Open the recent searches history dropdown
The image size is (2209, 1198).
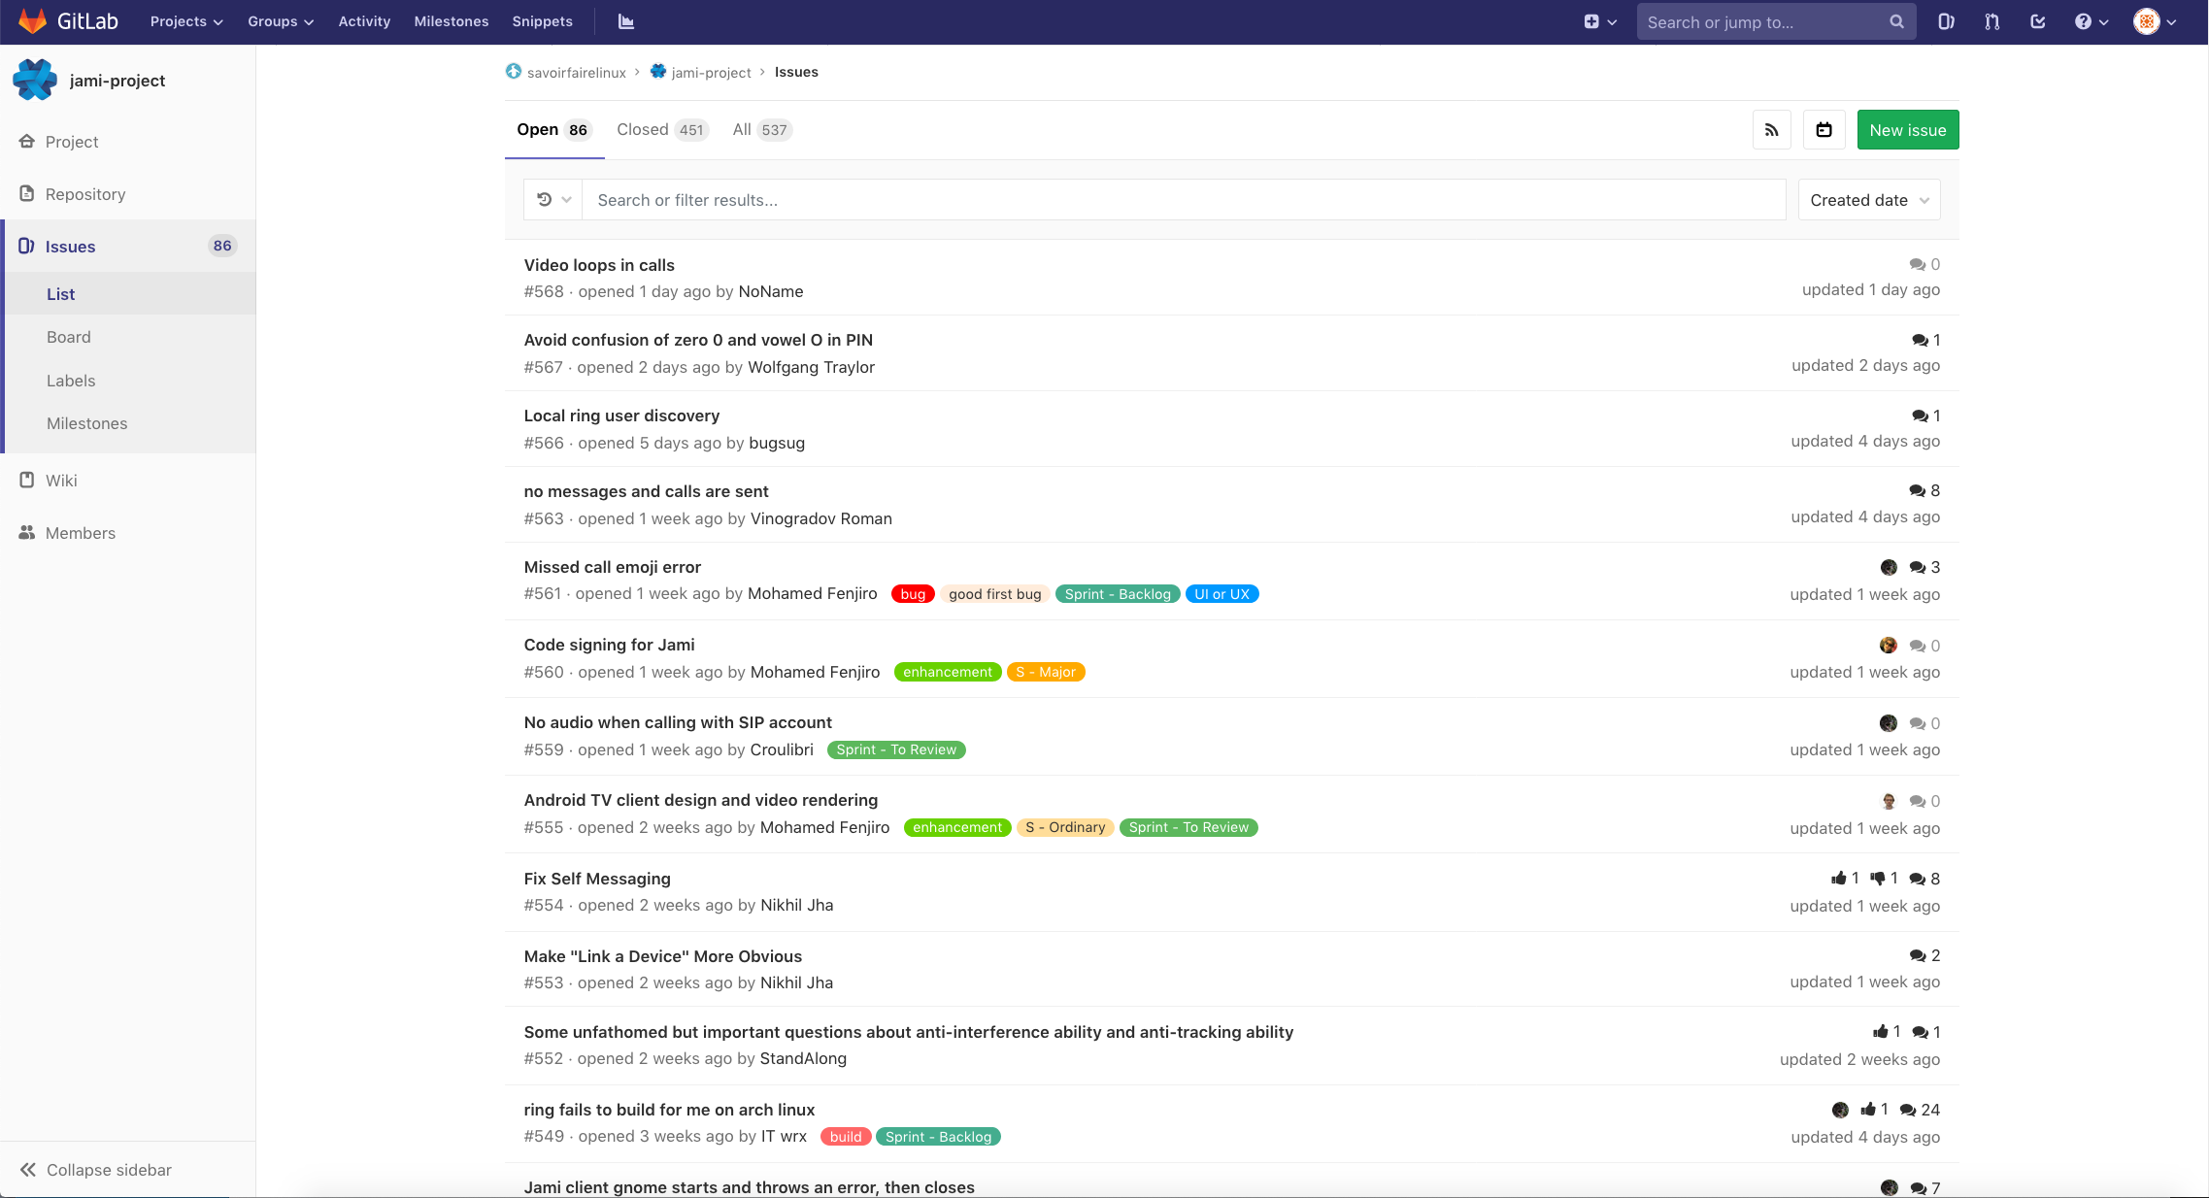(x=553, y=200)
